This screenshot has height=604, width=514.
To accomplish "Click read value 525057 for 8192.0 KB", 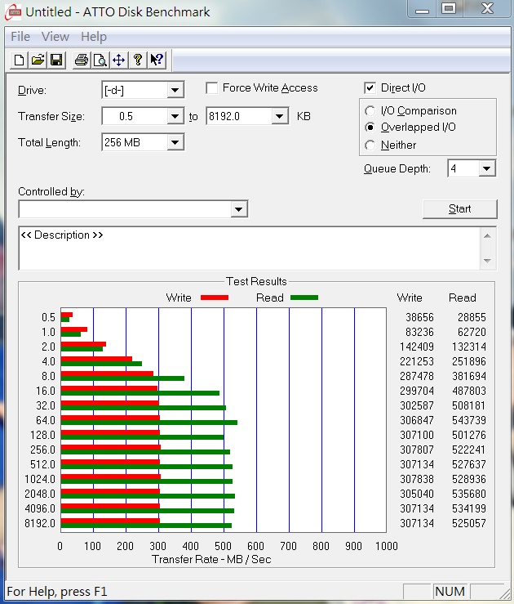I will click(469, 523).
